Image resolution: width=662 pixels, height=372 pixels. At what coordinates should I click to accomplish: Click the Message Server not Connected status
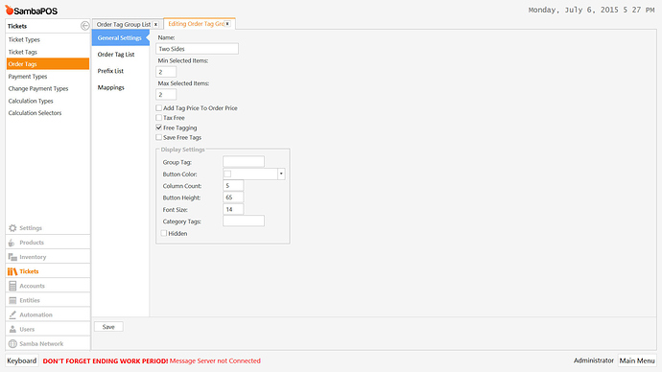pyautogui.click(x=215, y=361)
